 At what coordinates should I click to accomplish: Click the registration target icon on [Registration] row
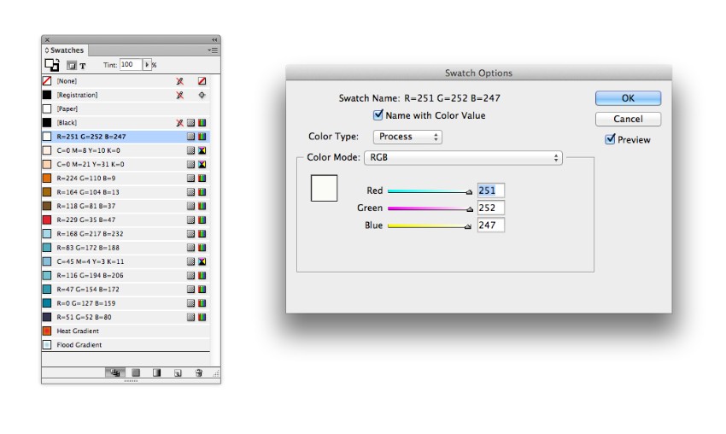click(202, 95)
